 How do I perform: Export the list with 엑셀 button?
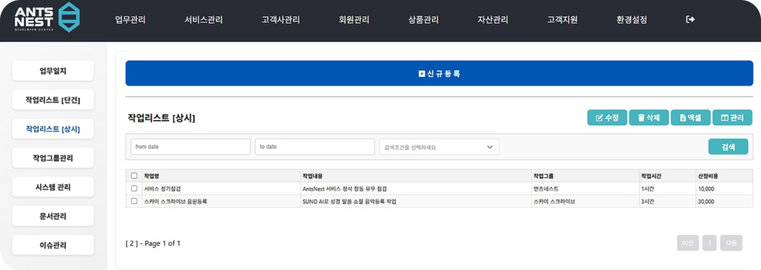[690, 118]
